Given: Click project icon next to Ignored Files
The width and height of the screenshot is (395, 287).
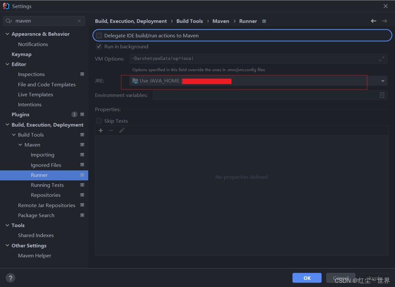Looking at the screenshot, I should (82, 165).
